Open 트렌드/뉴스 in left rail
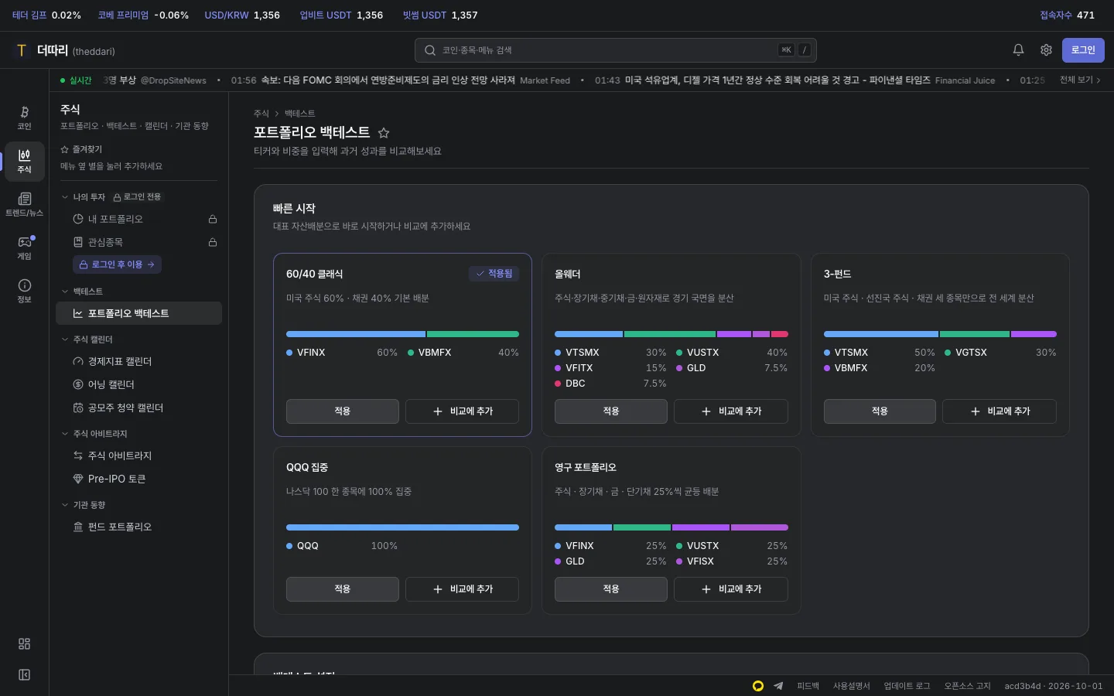Image resolution: width=1114 pixels, height=696 pixels. tap(24, 204)
